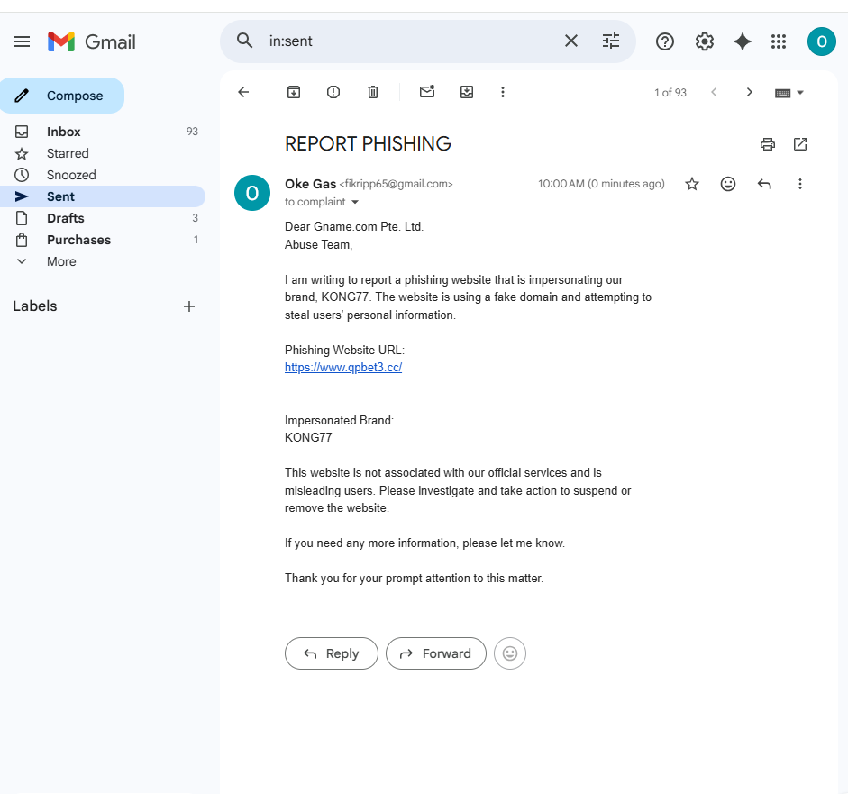The image size is (848, 794).
Task: Create new label with plus icon
Action: click(x=188, y=306)
